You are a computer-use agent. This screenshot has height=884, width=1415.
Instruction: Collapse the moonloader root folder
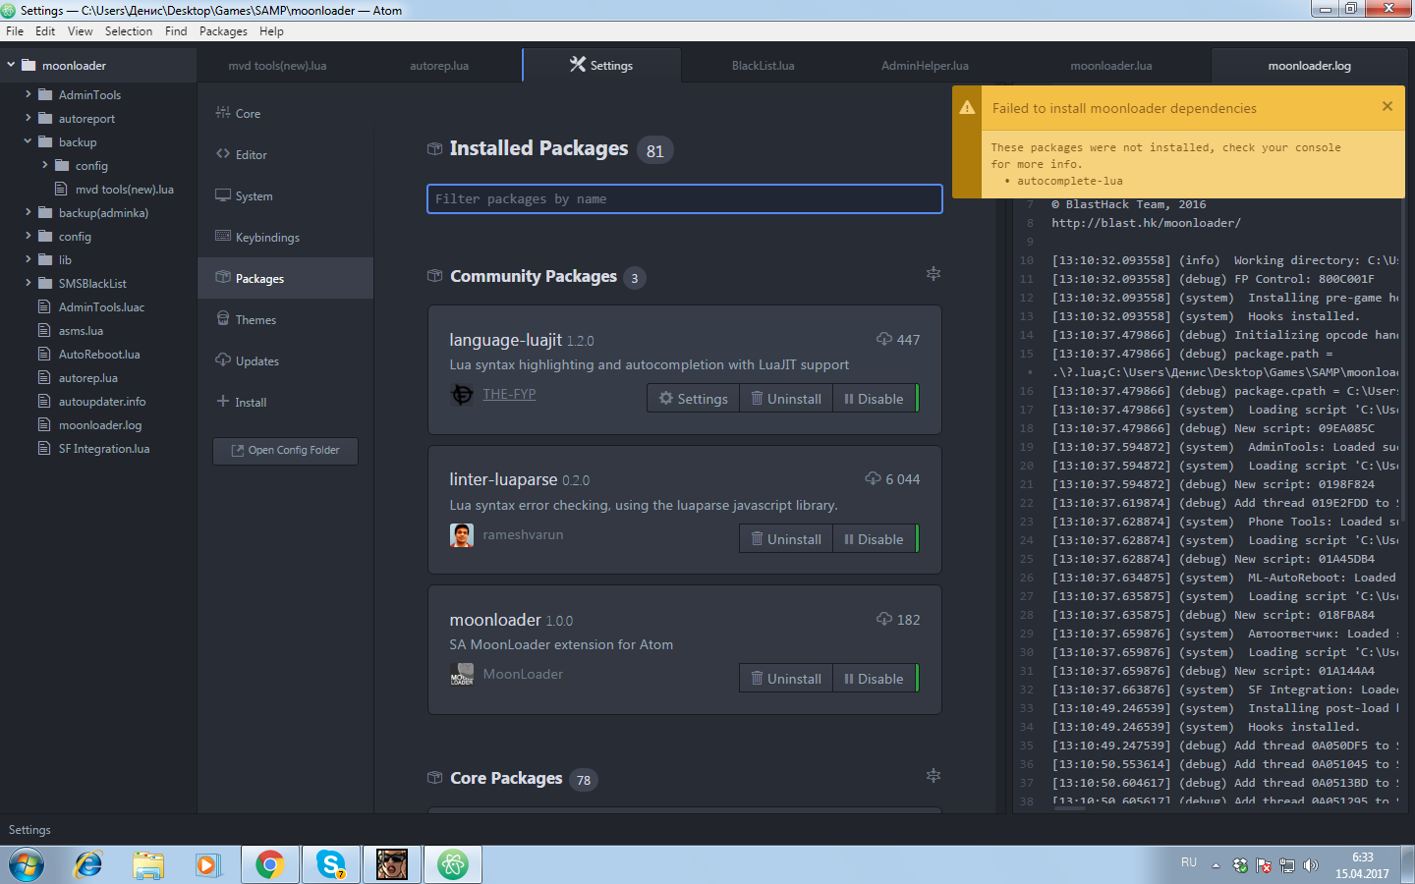pyautogui.click(x=11, y=65)
